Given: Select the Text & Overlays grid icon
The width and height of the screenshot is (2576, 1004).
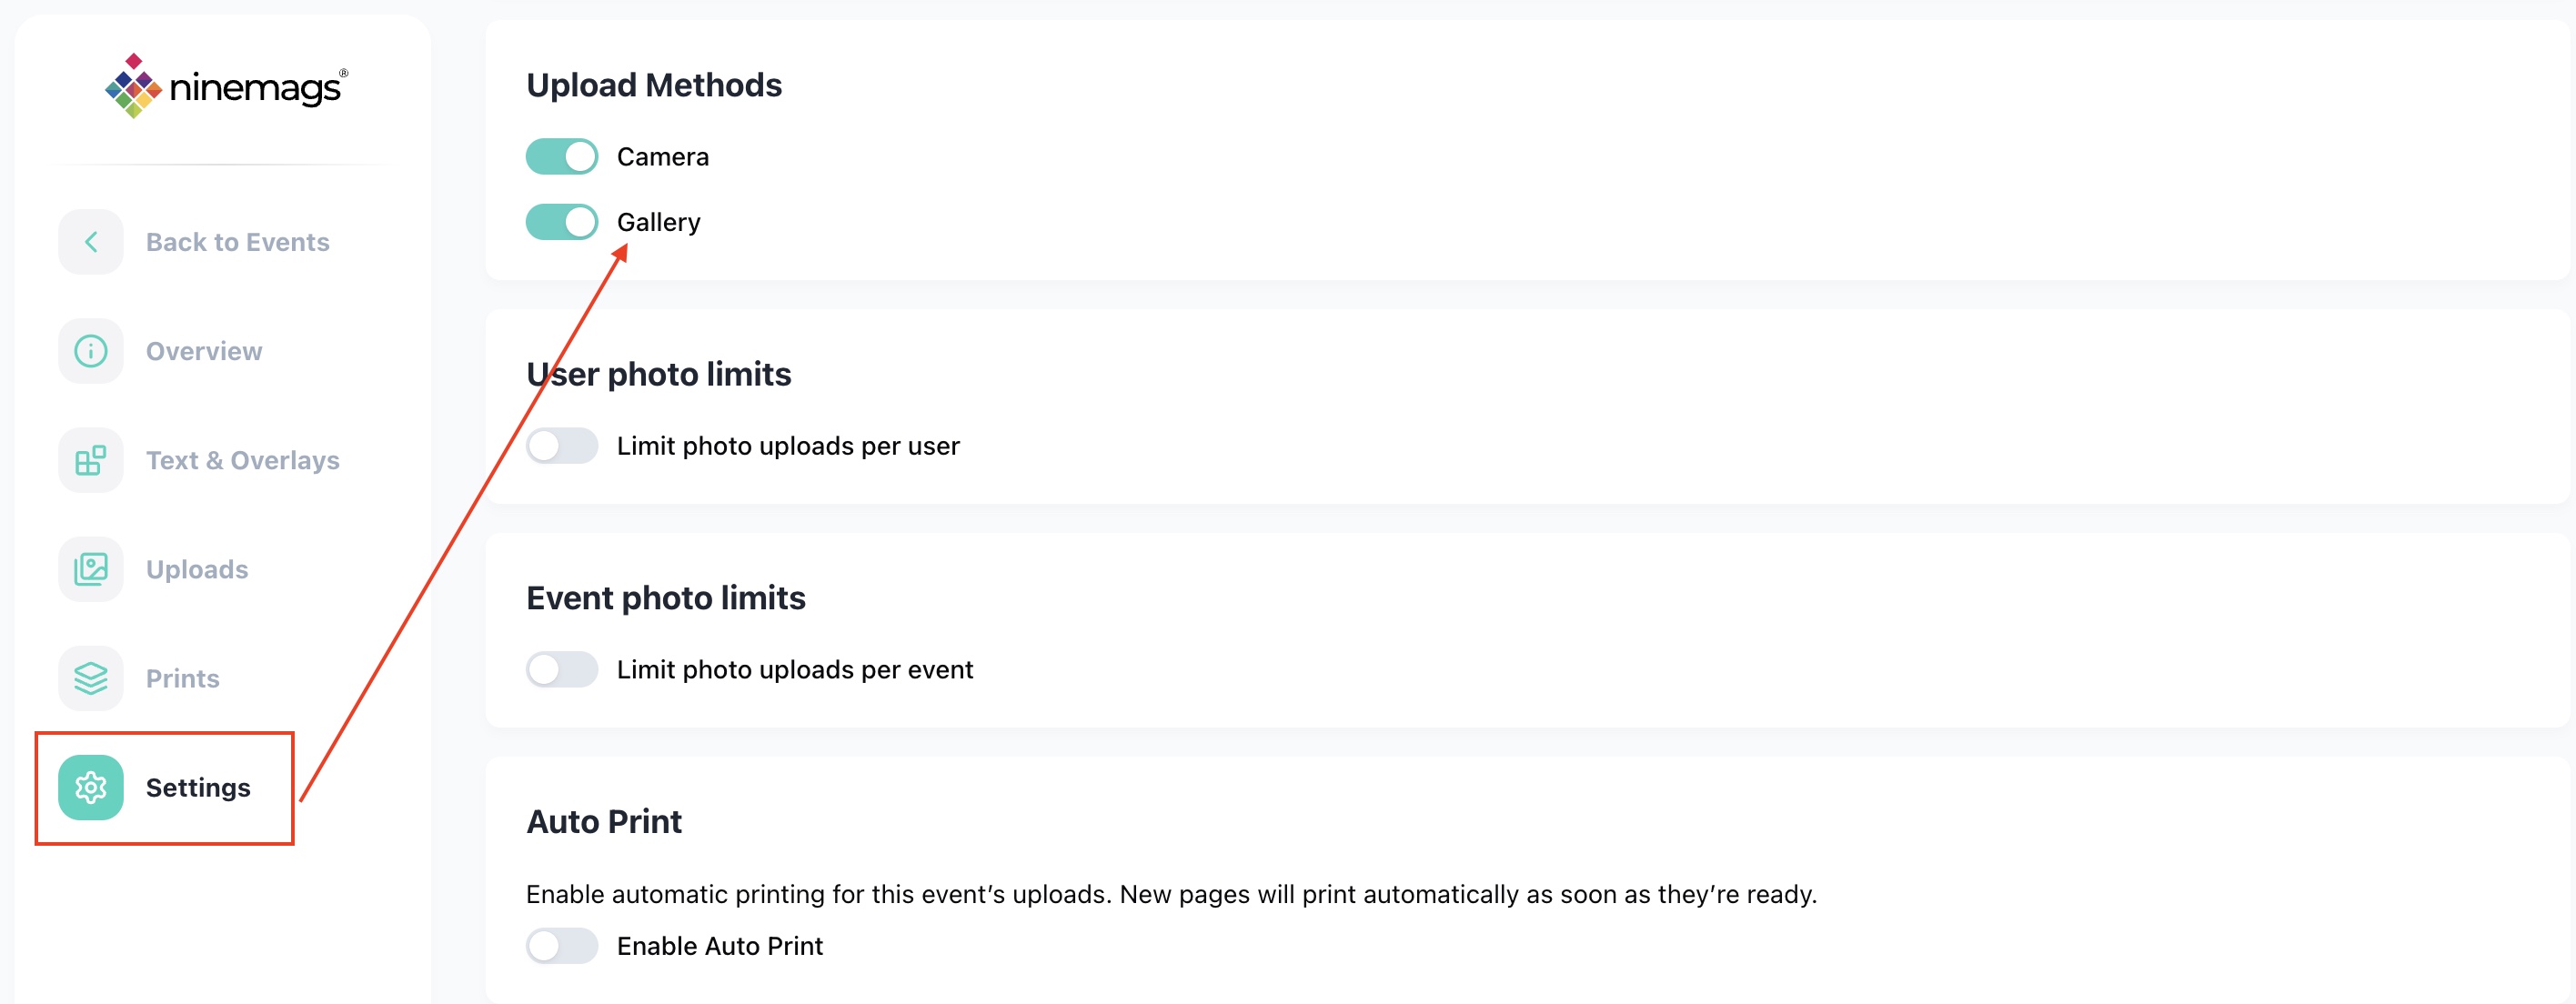Looking at the screenshot, I should tap(91, 460).
